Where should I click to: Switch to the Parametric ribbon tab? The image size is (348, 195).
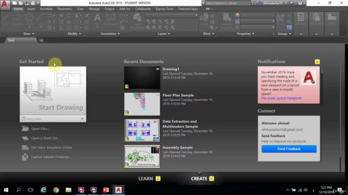coord(65,9)
